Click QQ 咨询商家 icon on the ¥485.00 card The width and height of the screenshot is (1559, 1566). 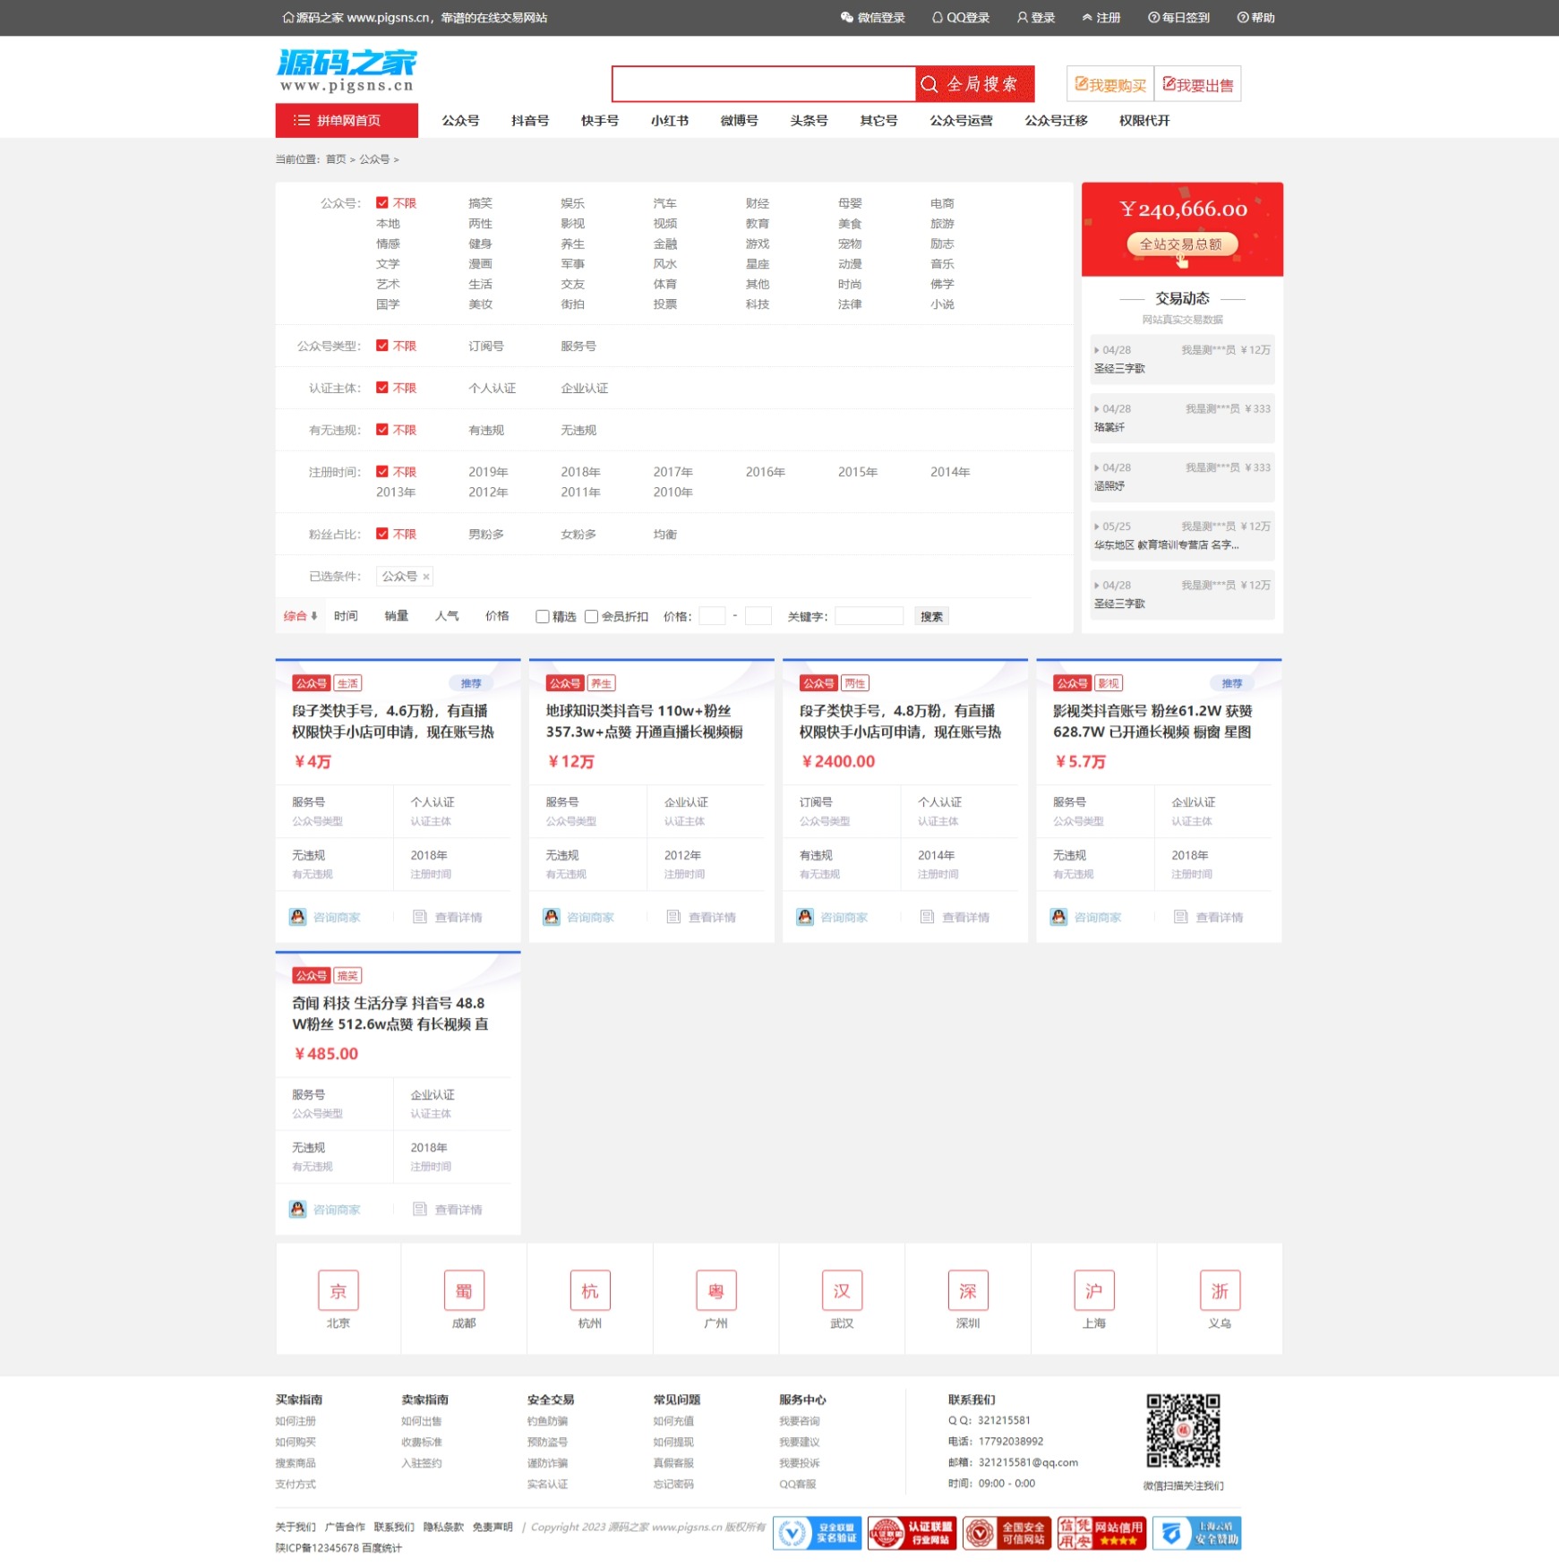(x=298, y=1210)
